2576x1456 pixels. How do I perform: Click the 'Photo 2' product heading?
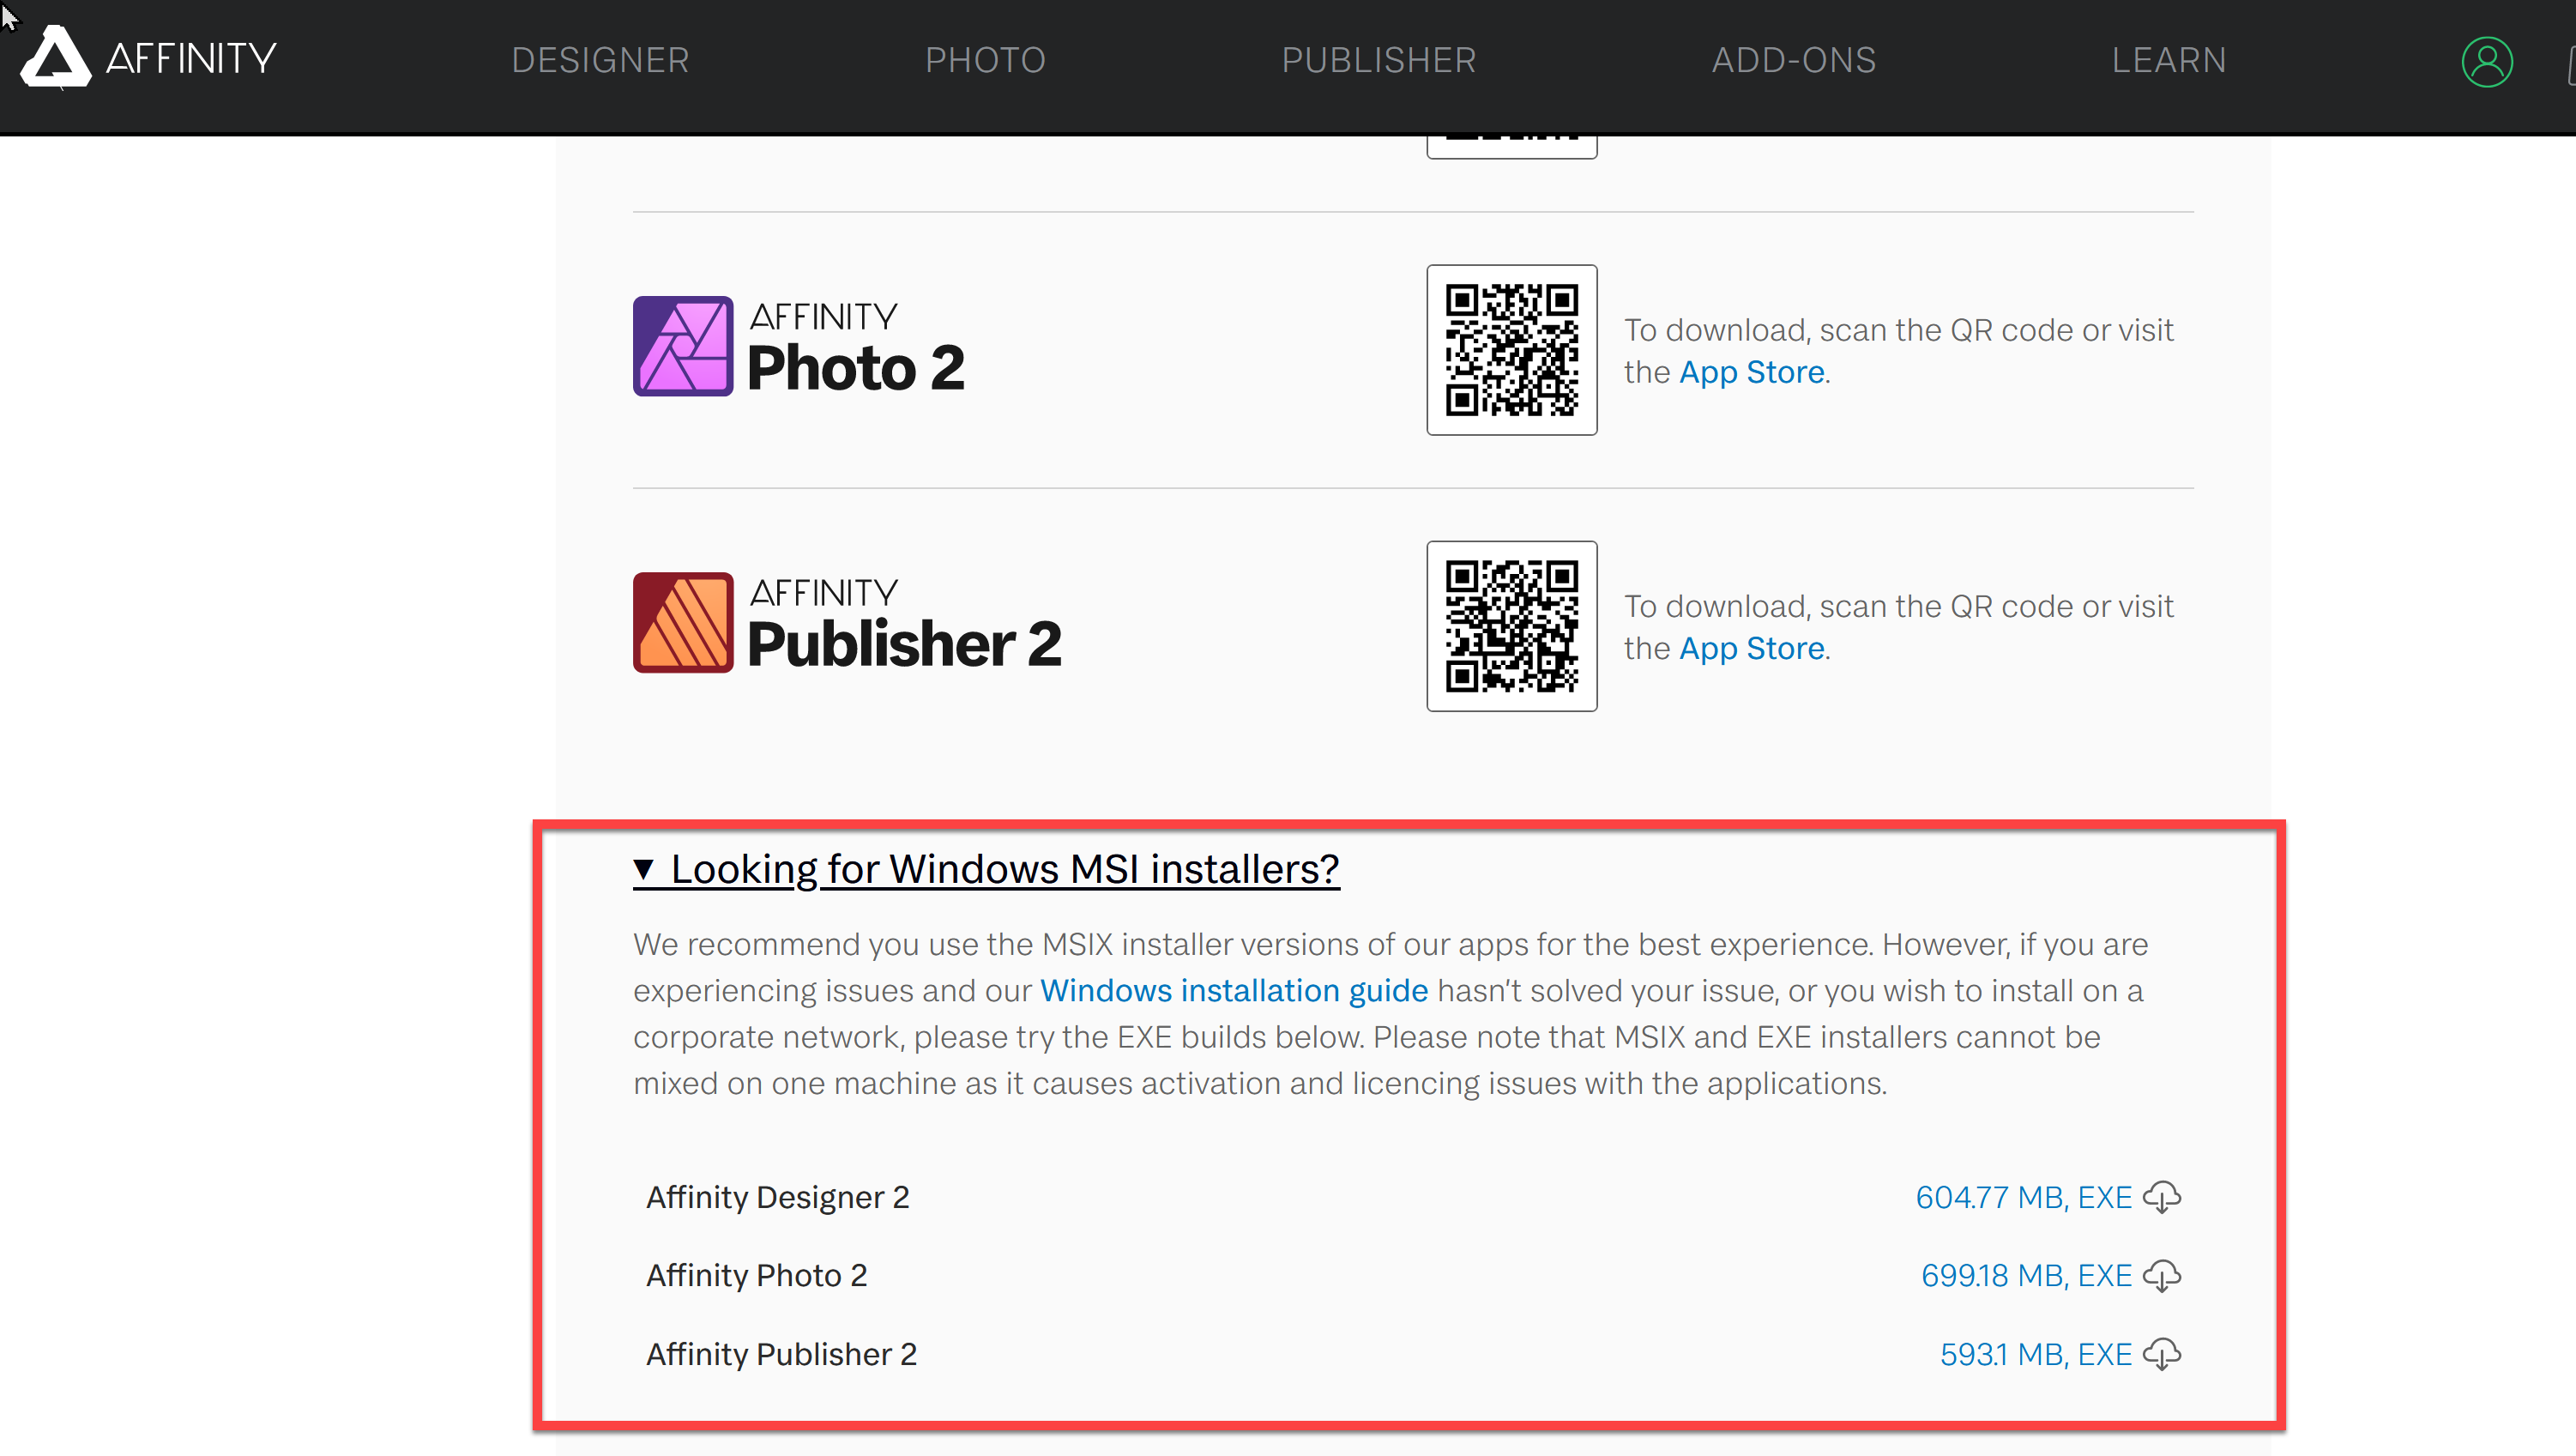pos(856,367)
